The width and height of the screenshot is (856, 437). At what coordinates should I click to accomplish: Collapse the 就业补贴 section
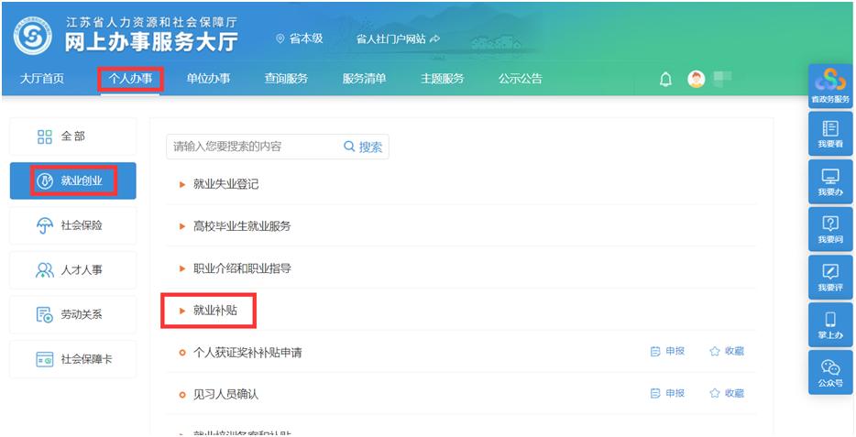tap(214, 311)
